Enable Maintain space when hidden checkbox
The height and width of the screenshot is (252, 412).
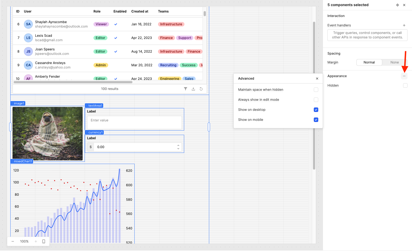(x=316, y=90)
